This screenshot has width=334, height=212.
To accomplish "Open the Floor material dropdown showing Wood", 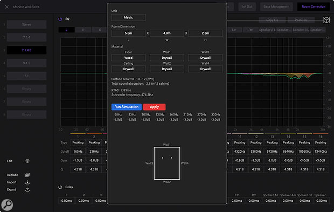I will point(128,58).
